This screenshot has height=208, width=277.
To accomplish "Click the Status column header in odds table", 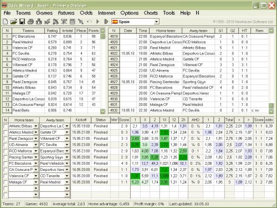I will click(x=101, y=120).
